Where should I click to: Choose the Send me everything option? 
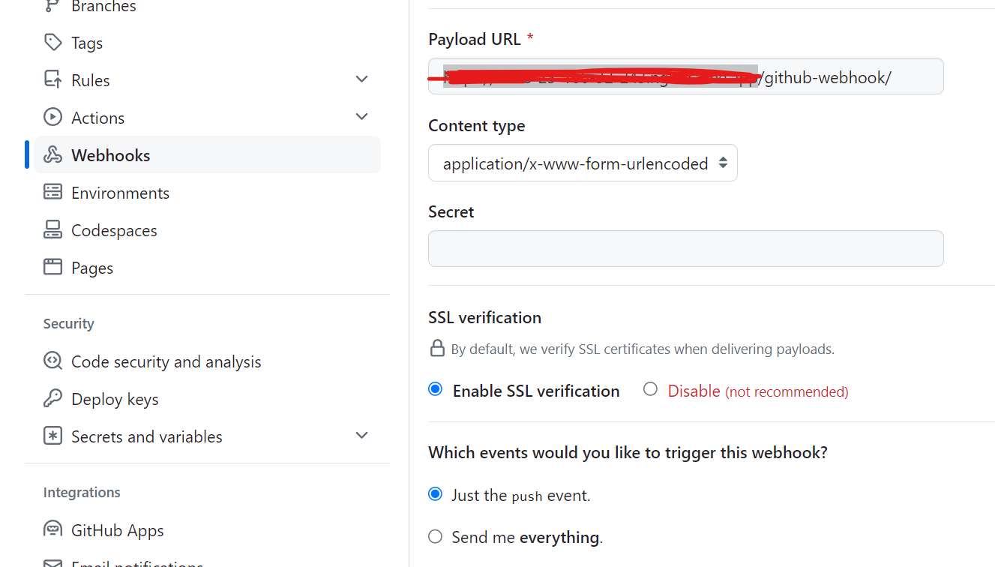coord(435,536)
